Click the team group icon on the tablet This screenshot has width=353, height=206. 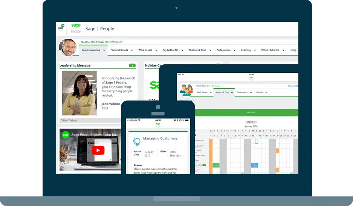[186, 90]
